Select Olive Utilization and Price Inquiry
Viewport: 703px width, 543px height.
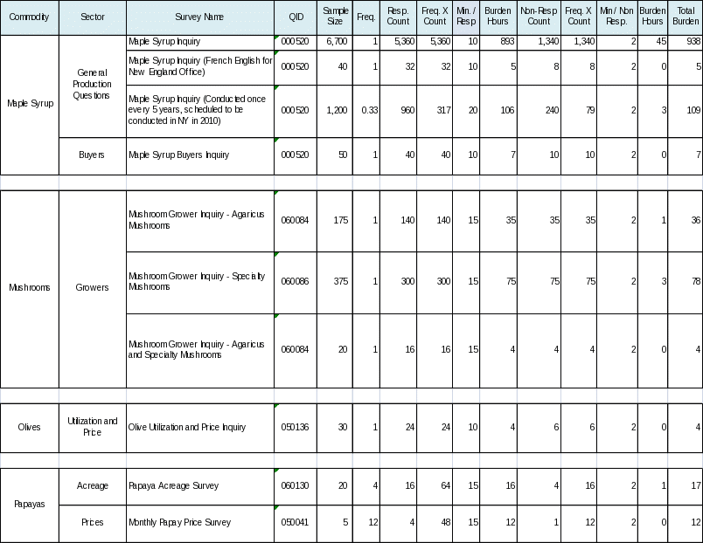click(200, 428)
